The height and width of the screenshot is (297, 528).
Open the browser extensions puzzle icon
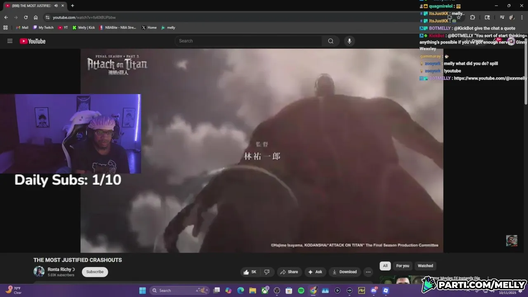pyautogui.click(x=472, y=17)
